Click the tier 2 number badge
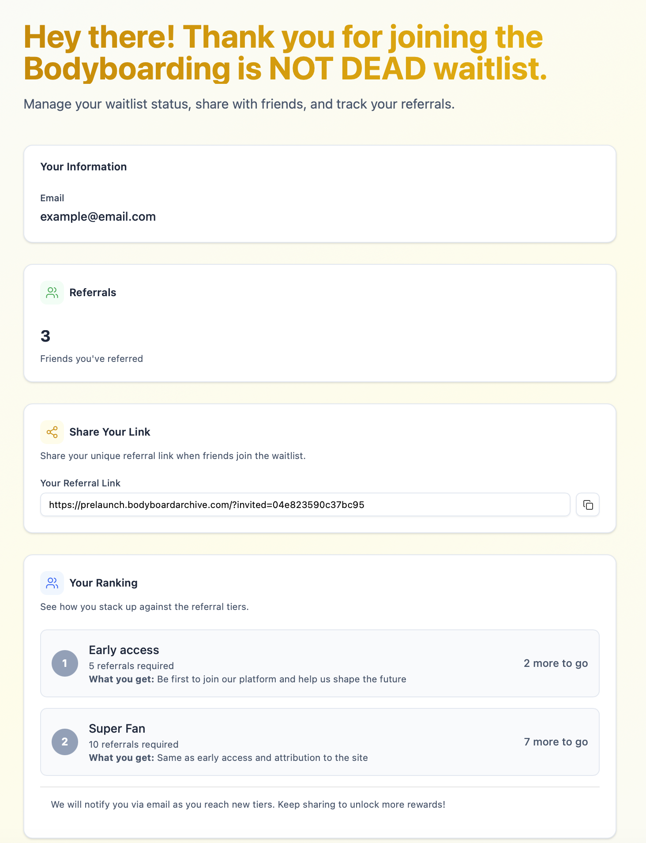This screenshot has width=646, height=843. pyautogui.click(x=65, y=742)
